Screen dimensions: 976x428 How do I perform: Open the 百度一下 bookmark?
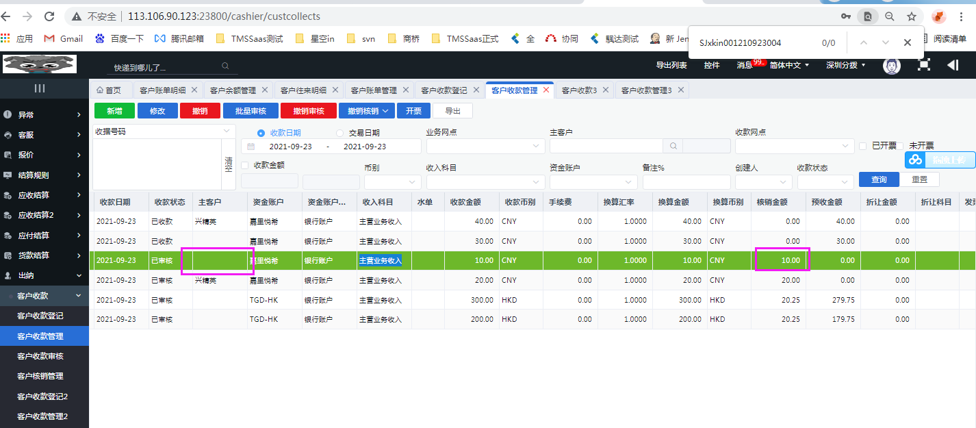[x=119, y=38]
